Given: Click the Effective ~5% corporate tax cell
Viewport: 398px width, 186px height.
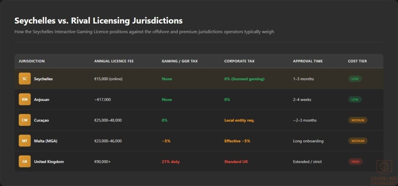Looking at the screenshot, I should click(237, 141).
